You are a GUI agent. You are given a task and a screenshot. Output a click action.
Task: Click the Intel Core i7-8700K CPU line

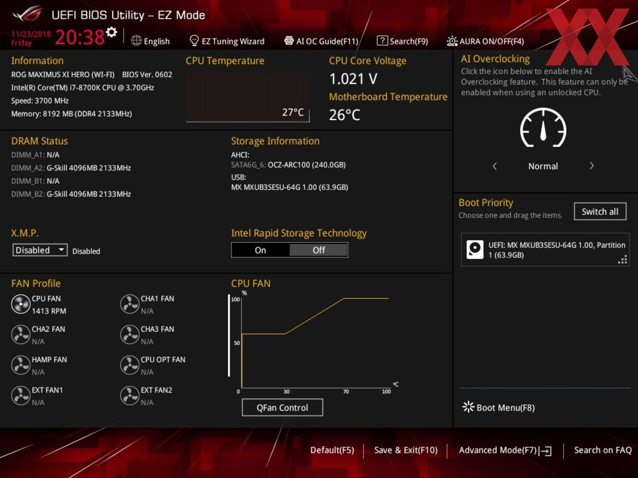pos(83,88)
